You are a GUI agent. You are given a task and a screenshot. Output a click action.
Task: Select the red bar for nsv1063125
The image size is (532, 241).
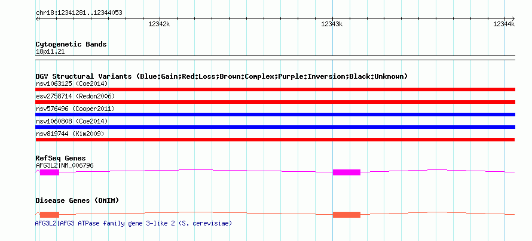[275, 89]
